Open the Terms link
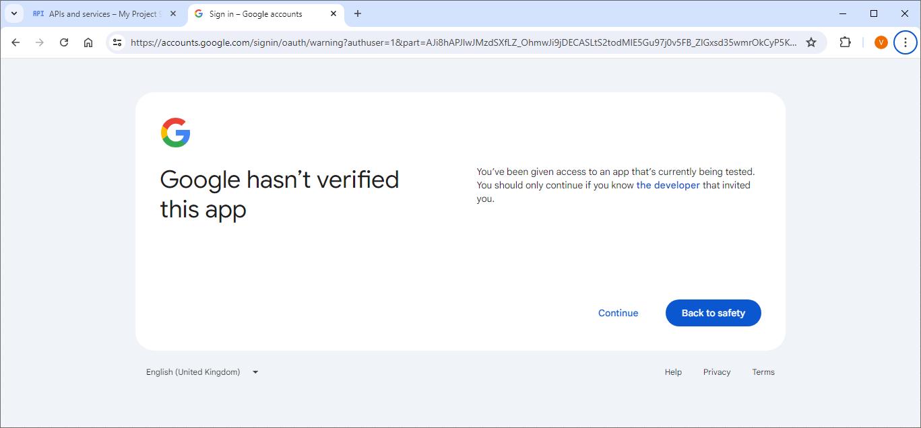 (x=763, y=372)
